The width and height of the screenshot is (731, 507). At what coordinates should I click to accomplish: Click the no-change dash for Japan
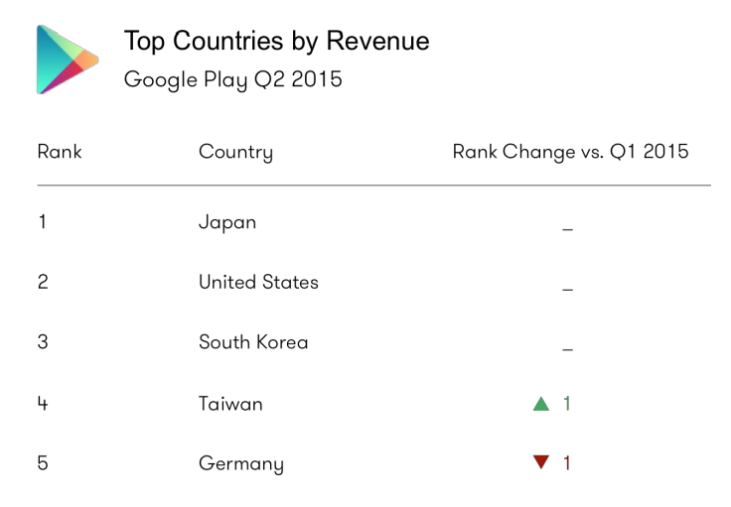pyautogui.click(x=567, y=230)
